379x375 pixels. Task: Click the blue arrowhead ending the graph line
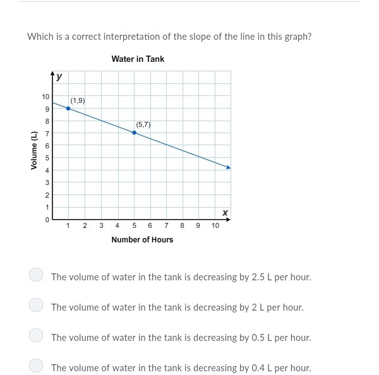[x=228, y=168]
